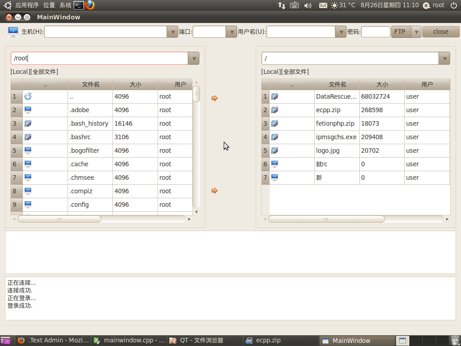This screenshot has height=346, width=461.
Task: Click the upper orange transfer arrow
Action: [215, 98]
